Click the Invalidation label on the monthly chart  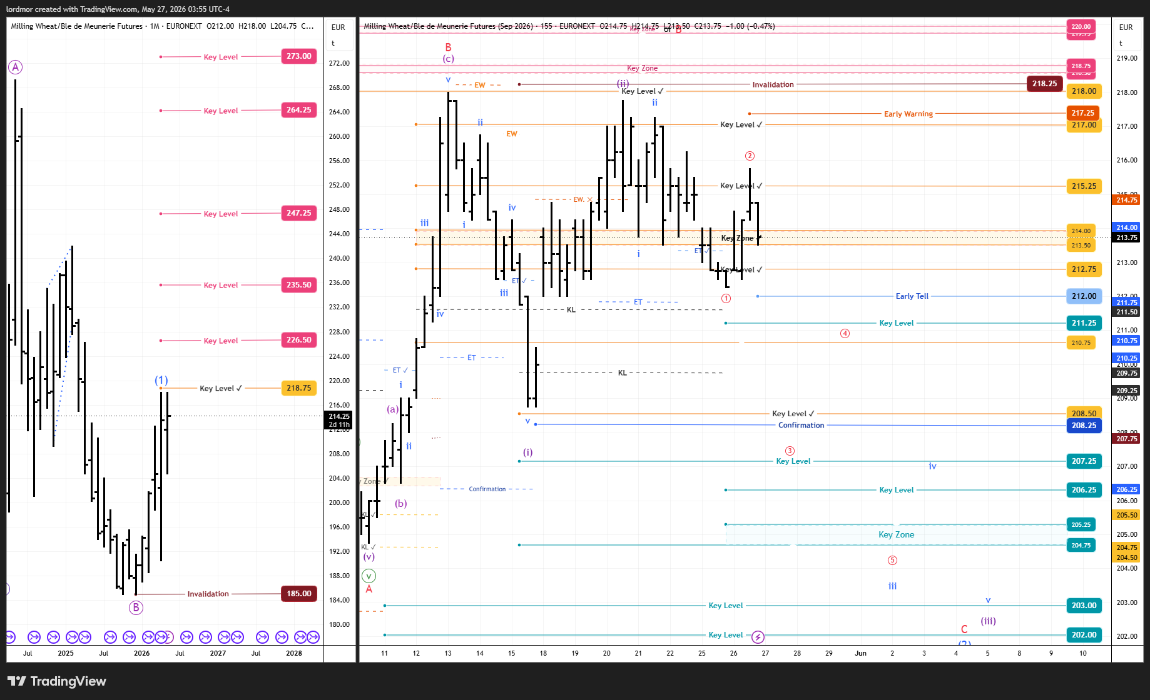208,594
